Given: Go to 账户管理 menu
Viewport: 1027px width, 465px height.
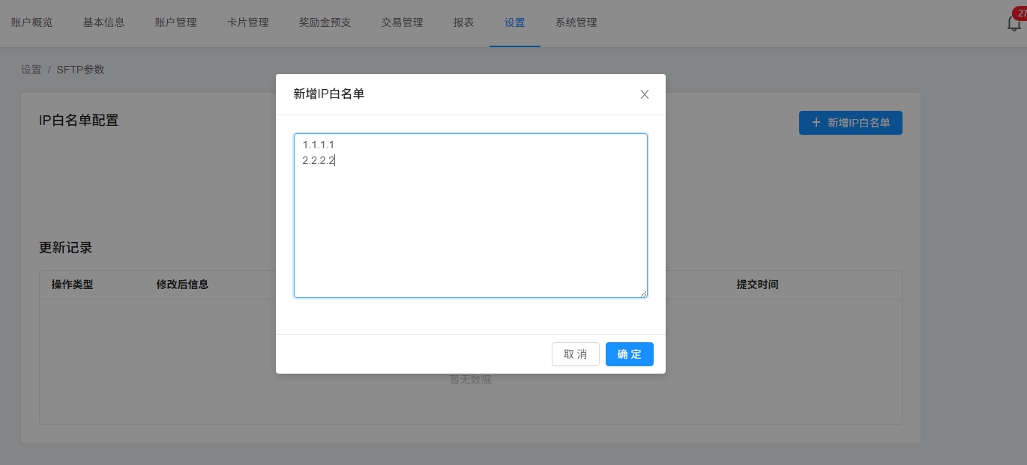Looking at the screenshot, I should pos(175,22).
